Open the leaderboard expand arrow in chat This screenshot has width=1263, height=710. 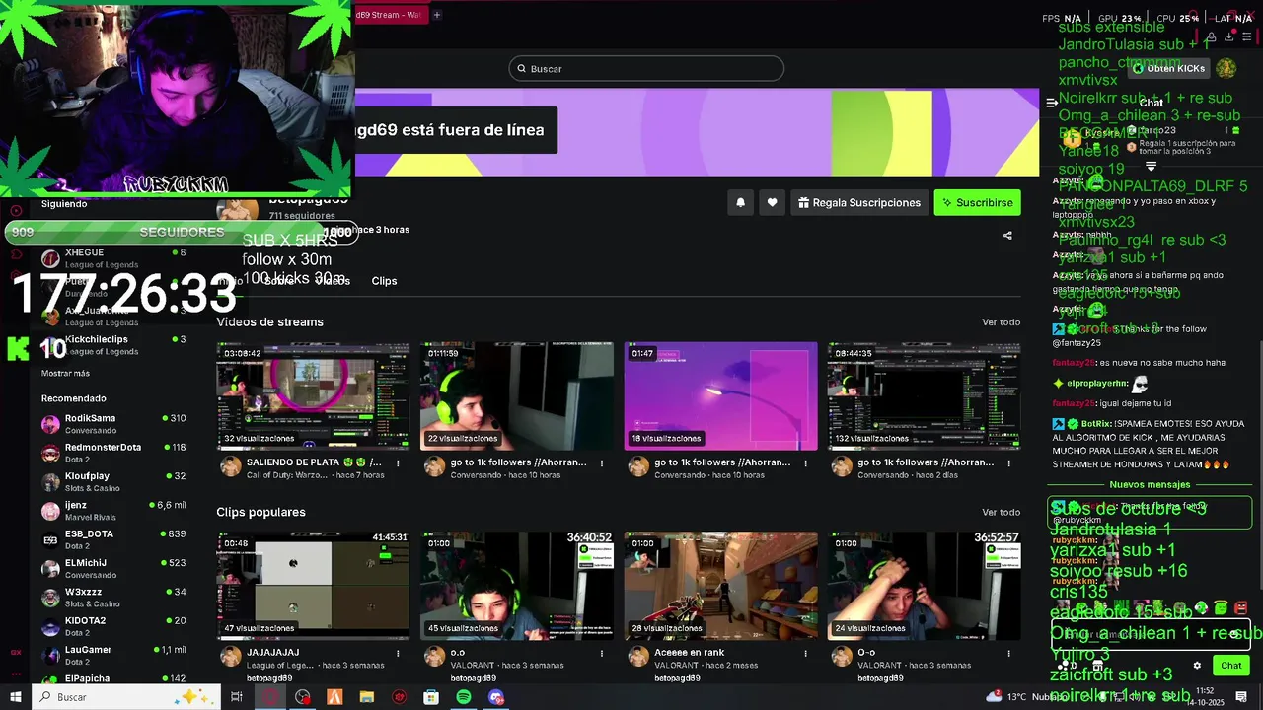click(x=1151, y=168)
